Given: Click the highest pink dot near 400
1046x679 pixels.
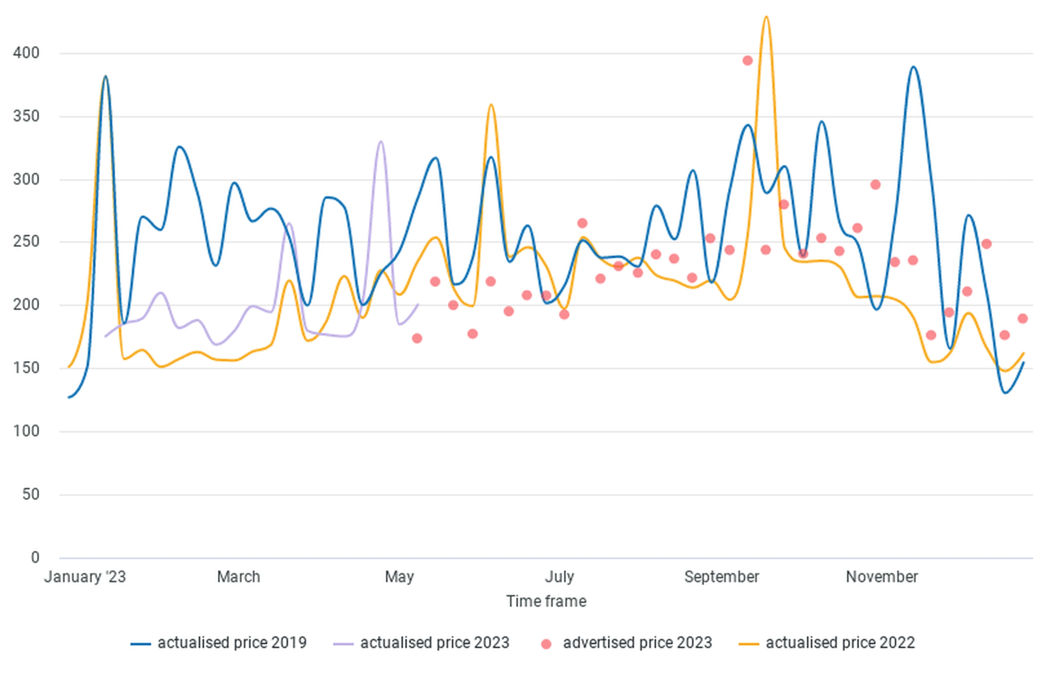Looking at the screenshot, I should click(747, 61).
